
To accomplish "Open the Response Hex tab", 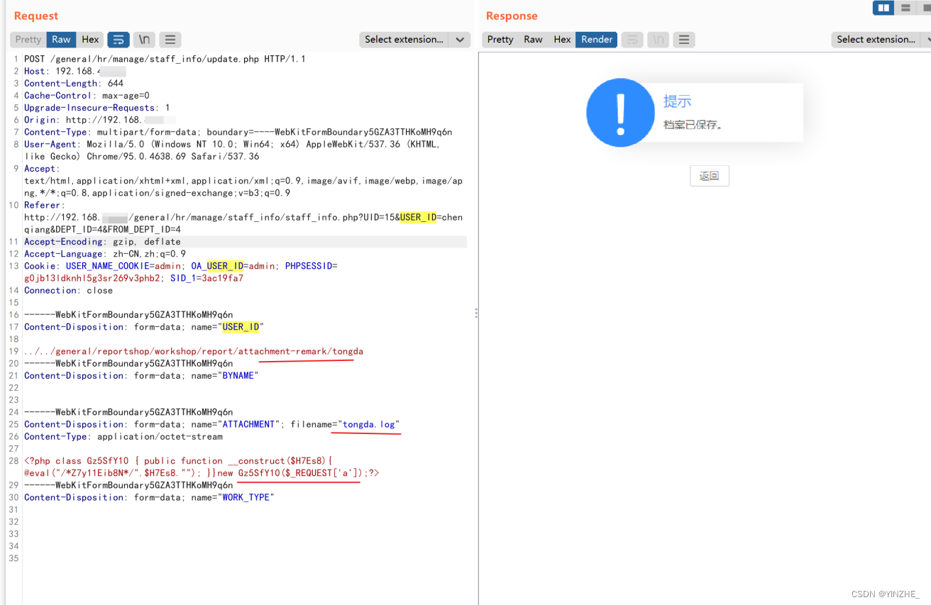I will point(562,40).
